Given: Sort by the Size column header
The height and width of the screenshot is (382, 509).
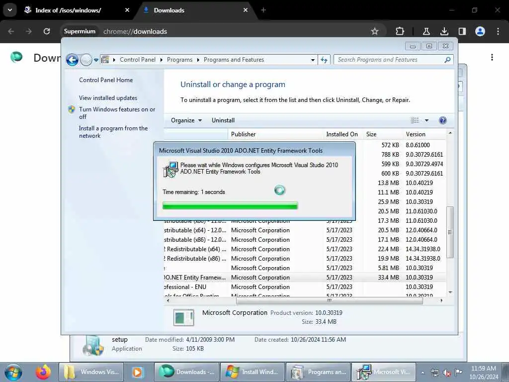Looking at the screenshot, I should [383, 134].
